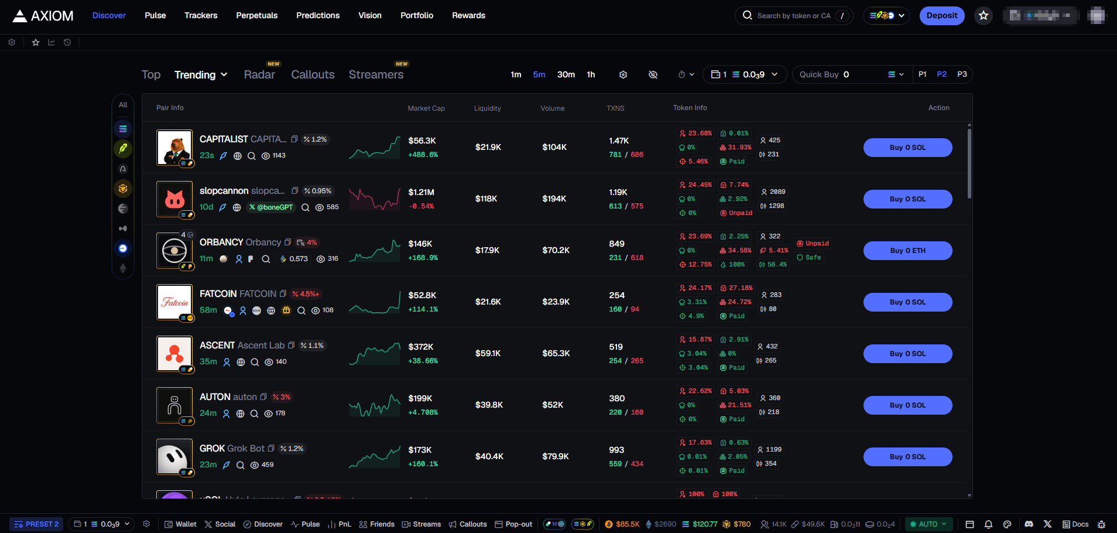Open the watchlist star icon beside Deposit
The image size is (1117, 533).
(984, 16)
